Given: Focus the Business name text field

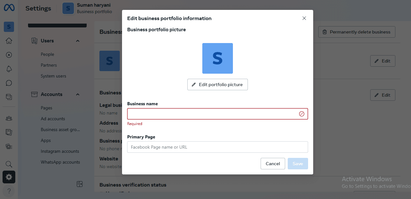Looking at the screenshot, I should pos(212,114).
